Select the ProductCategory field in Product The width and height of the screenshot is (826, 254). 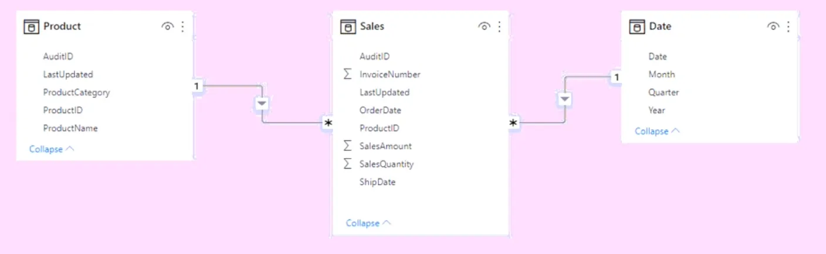coord(76,92)
